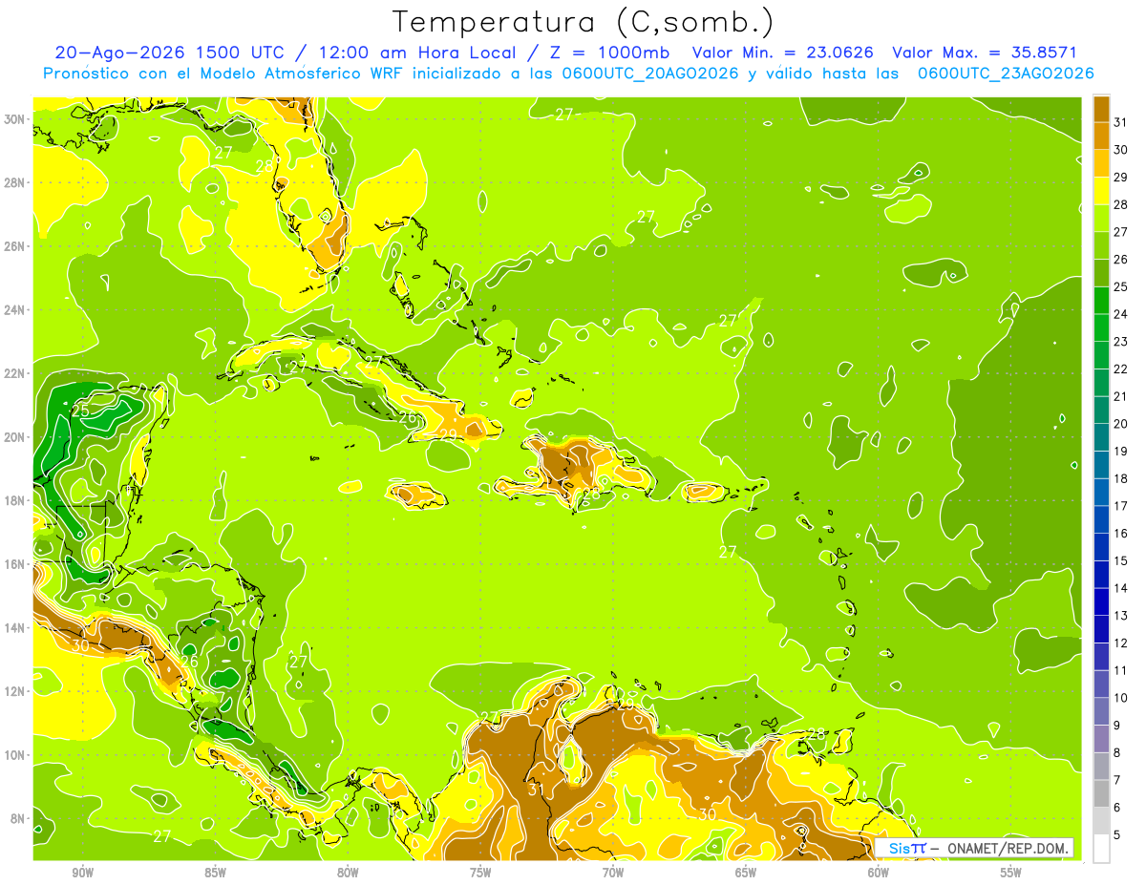Click the 90W longitude axis label
Viewport: 1146px width, 885px height.
(x=83, y=873)
